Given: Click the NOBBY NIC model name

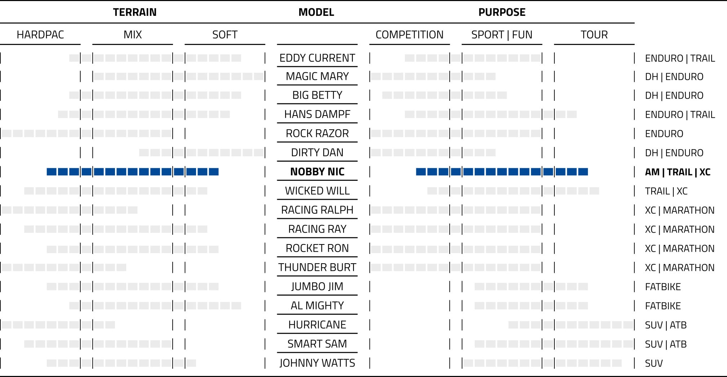Looking at the screenshot, I should click(317, 172).
